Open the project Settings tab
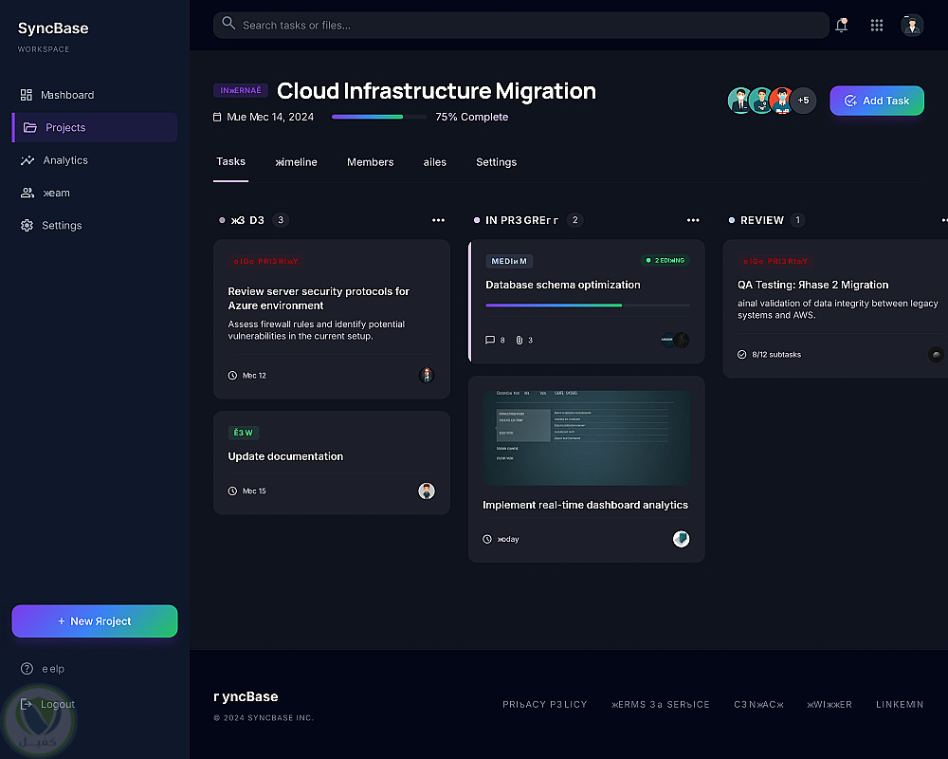 click(497, 162)
